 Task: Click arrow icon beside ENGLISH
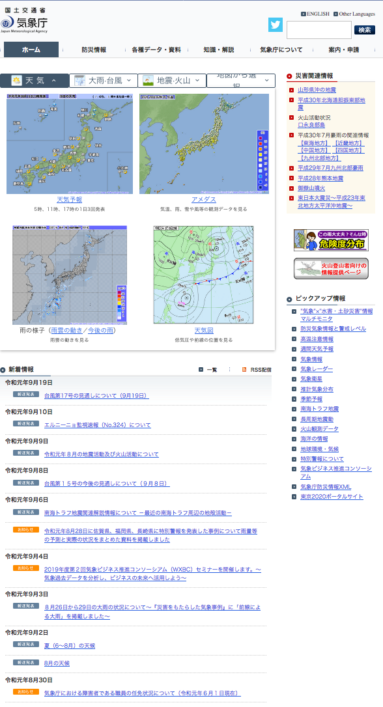[x=304, y=14]
